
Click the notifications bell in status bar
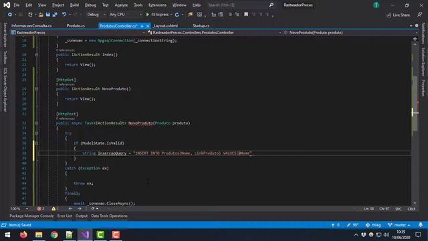[x=421, y=225]
